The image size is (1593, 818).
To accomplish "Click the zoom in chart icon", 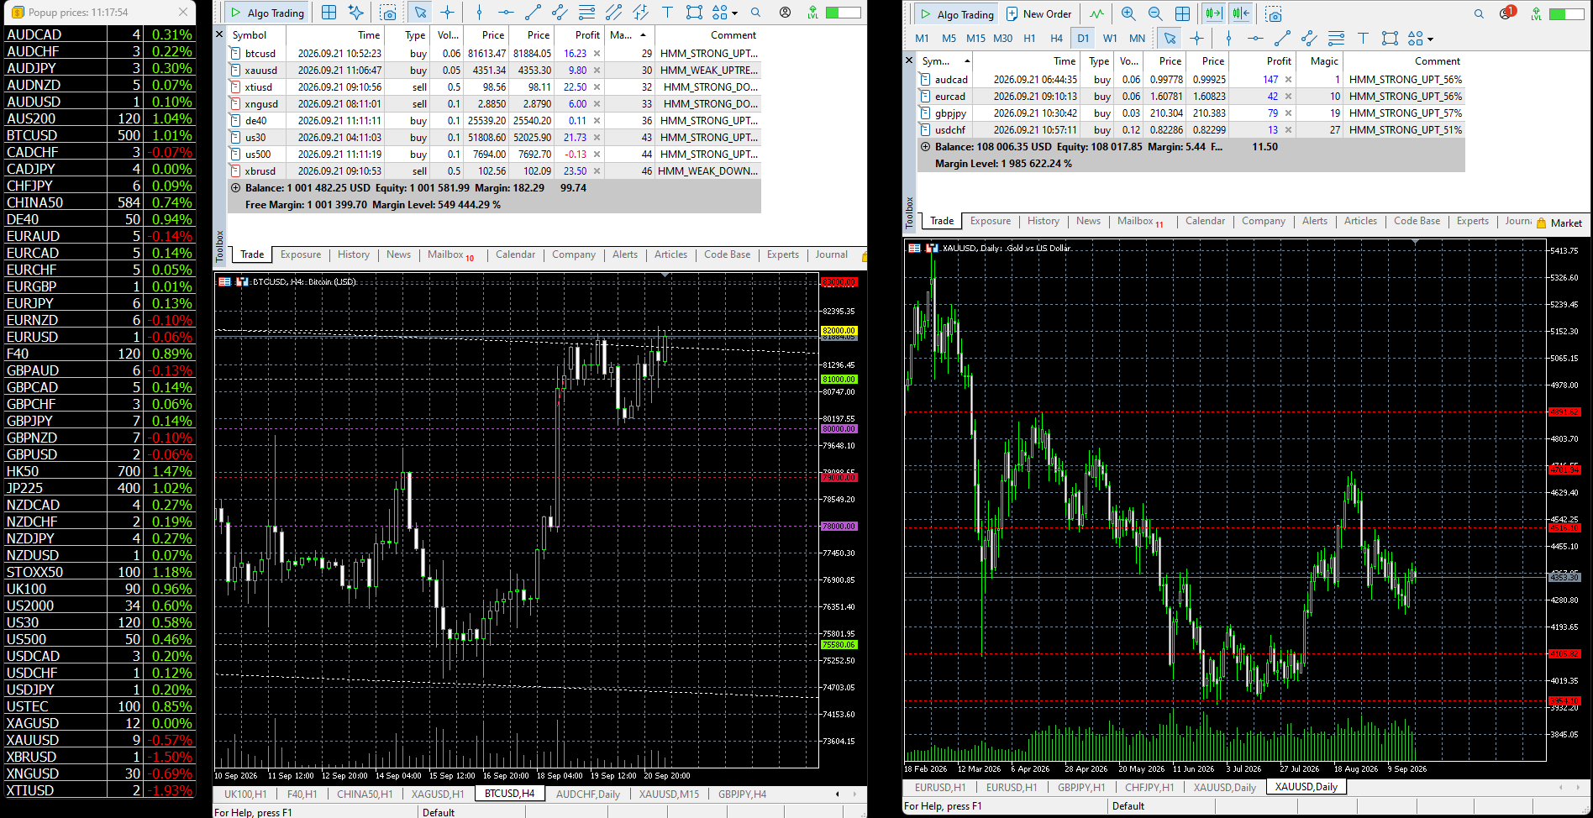I will 1128,14.
